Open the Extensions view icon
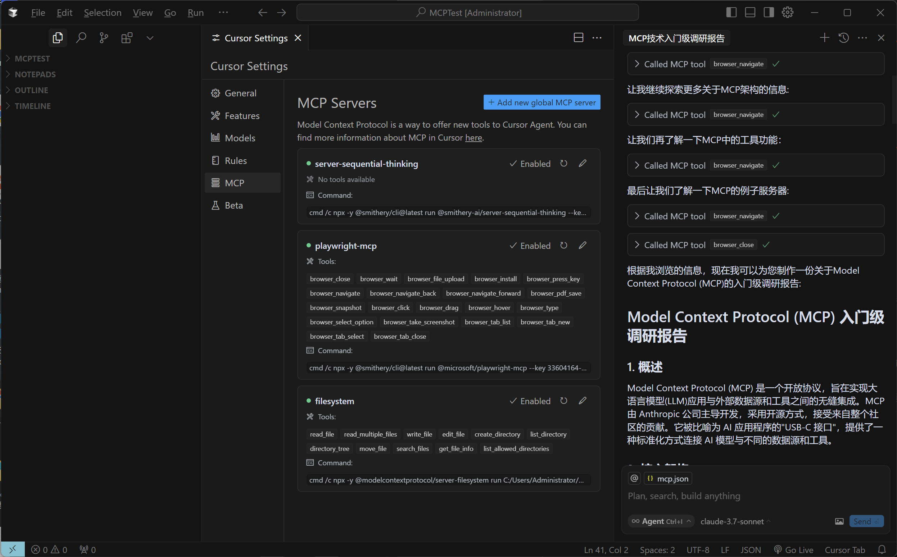Image resolution: width=897 pixels, height=557 pixels. (x=126, y=37)
